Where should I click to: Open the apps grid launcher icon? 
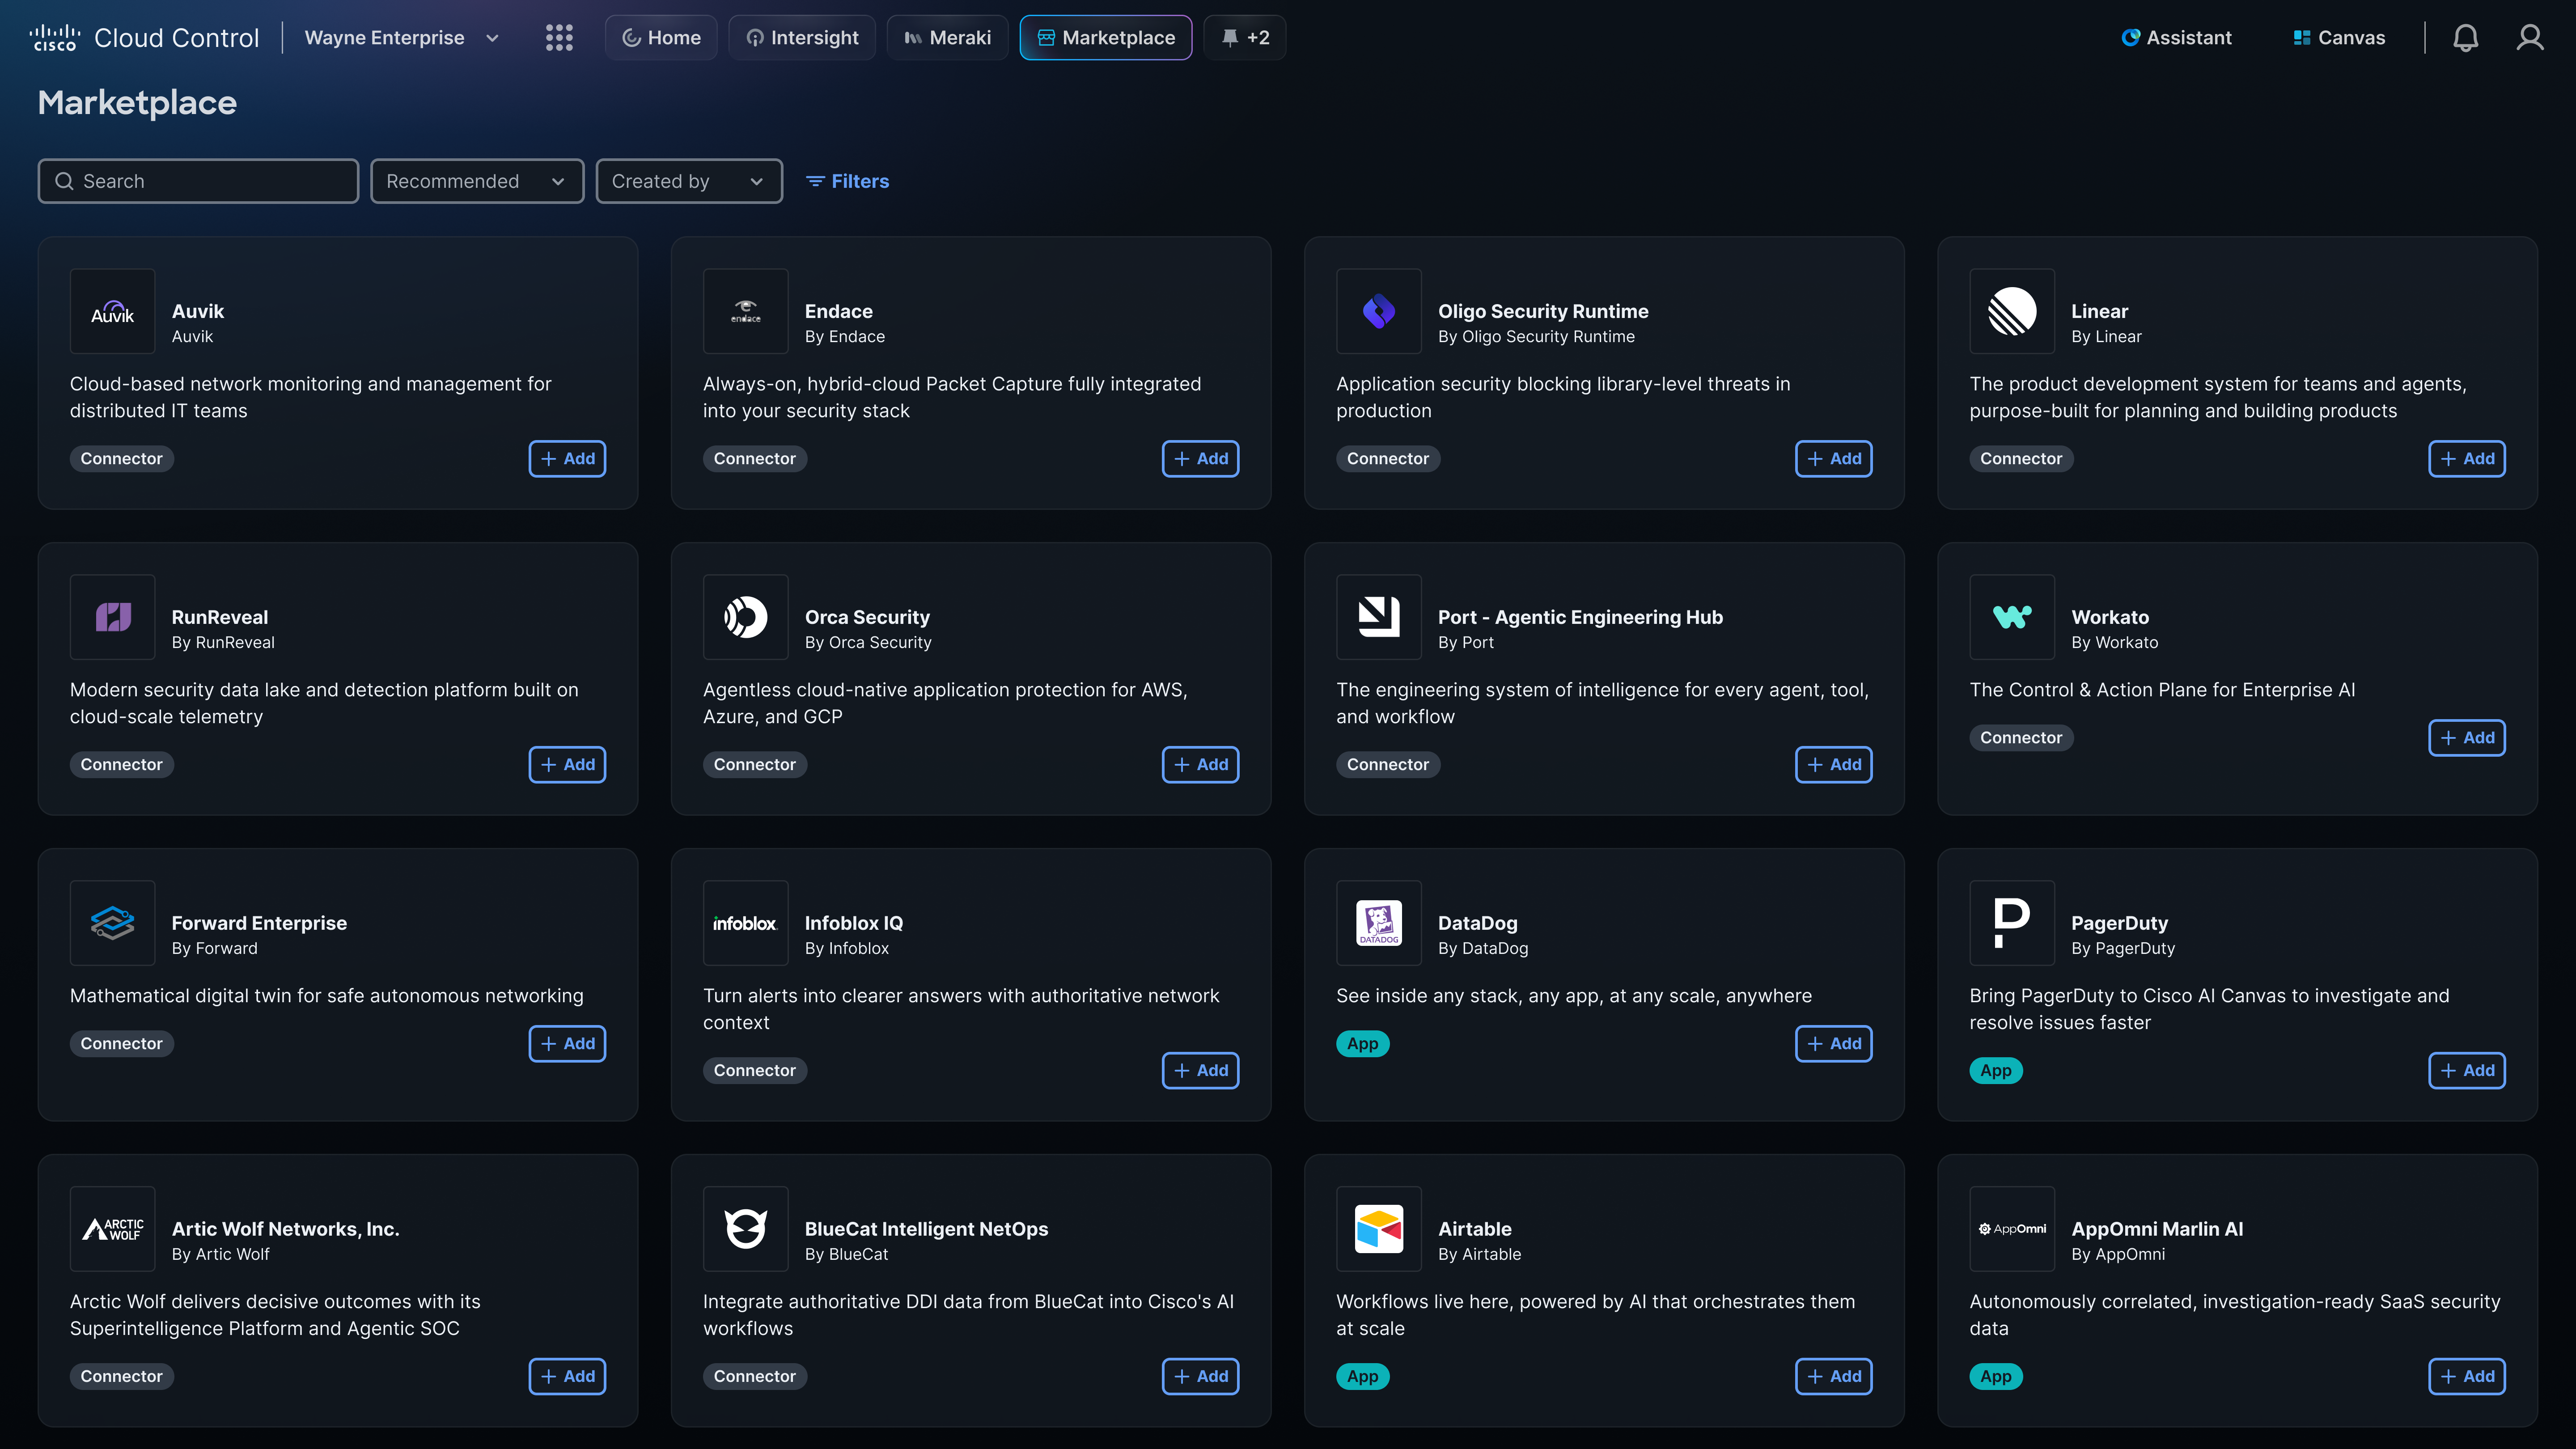559,38
